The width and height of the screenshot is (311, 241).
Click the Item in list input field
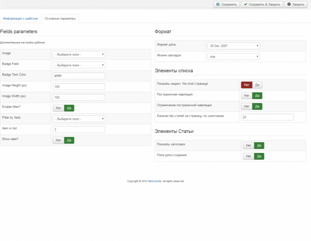(x=79, y=130)
